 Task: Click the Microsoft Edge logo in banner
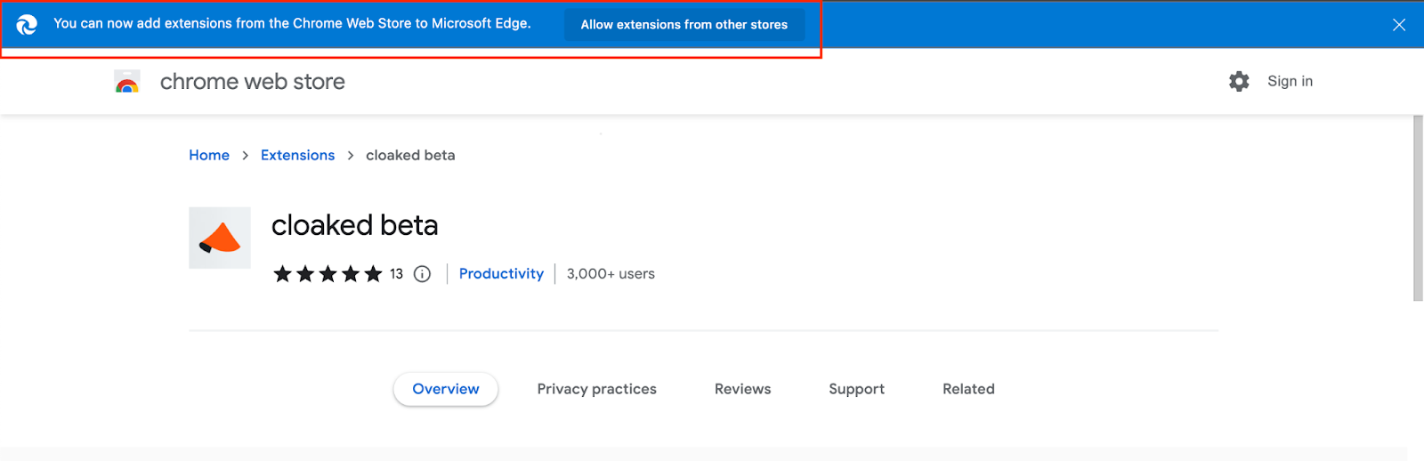point(27,24)
